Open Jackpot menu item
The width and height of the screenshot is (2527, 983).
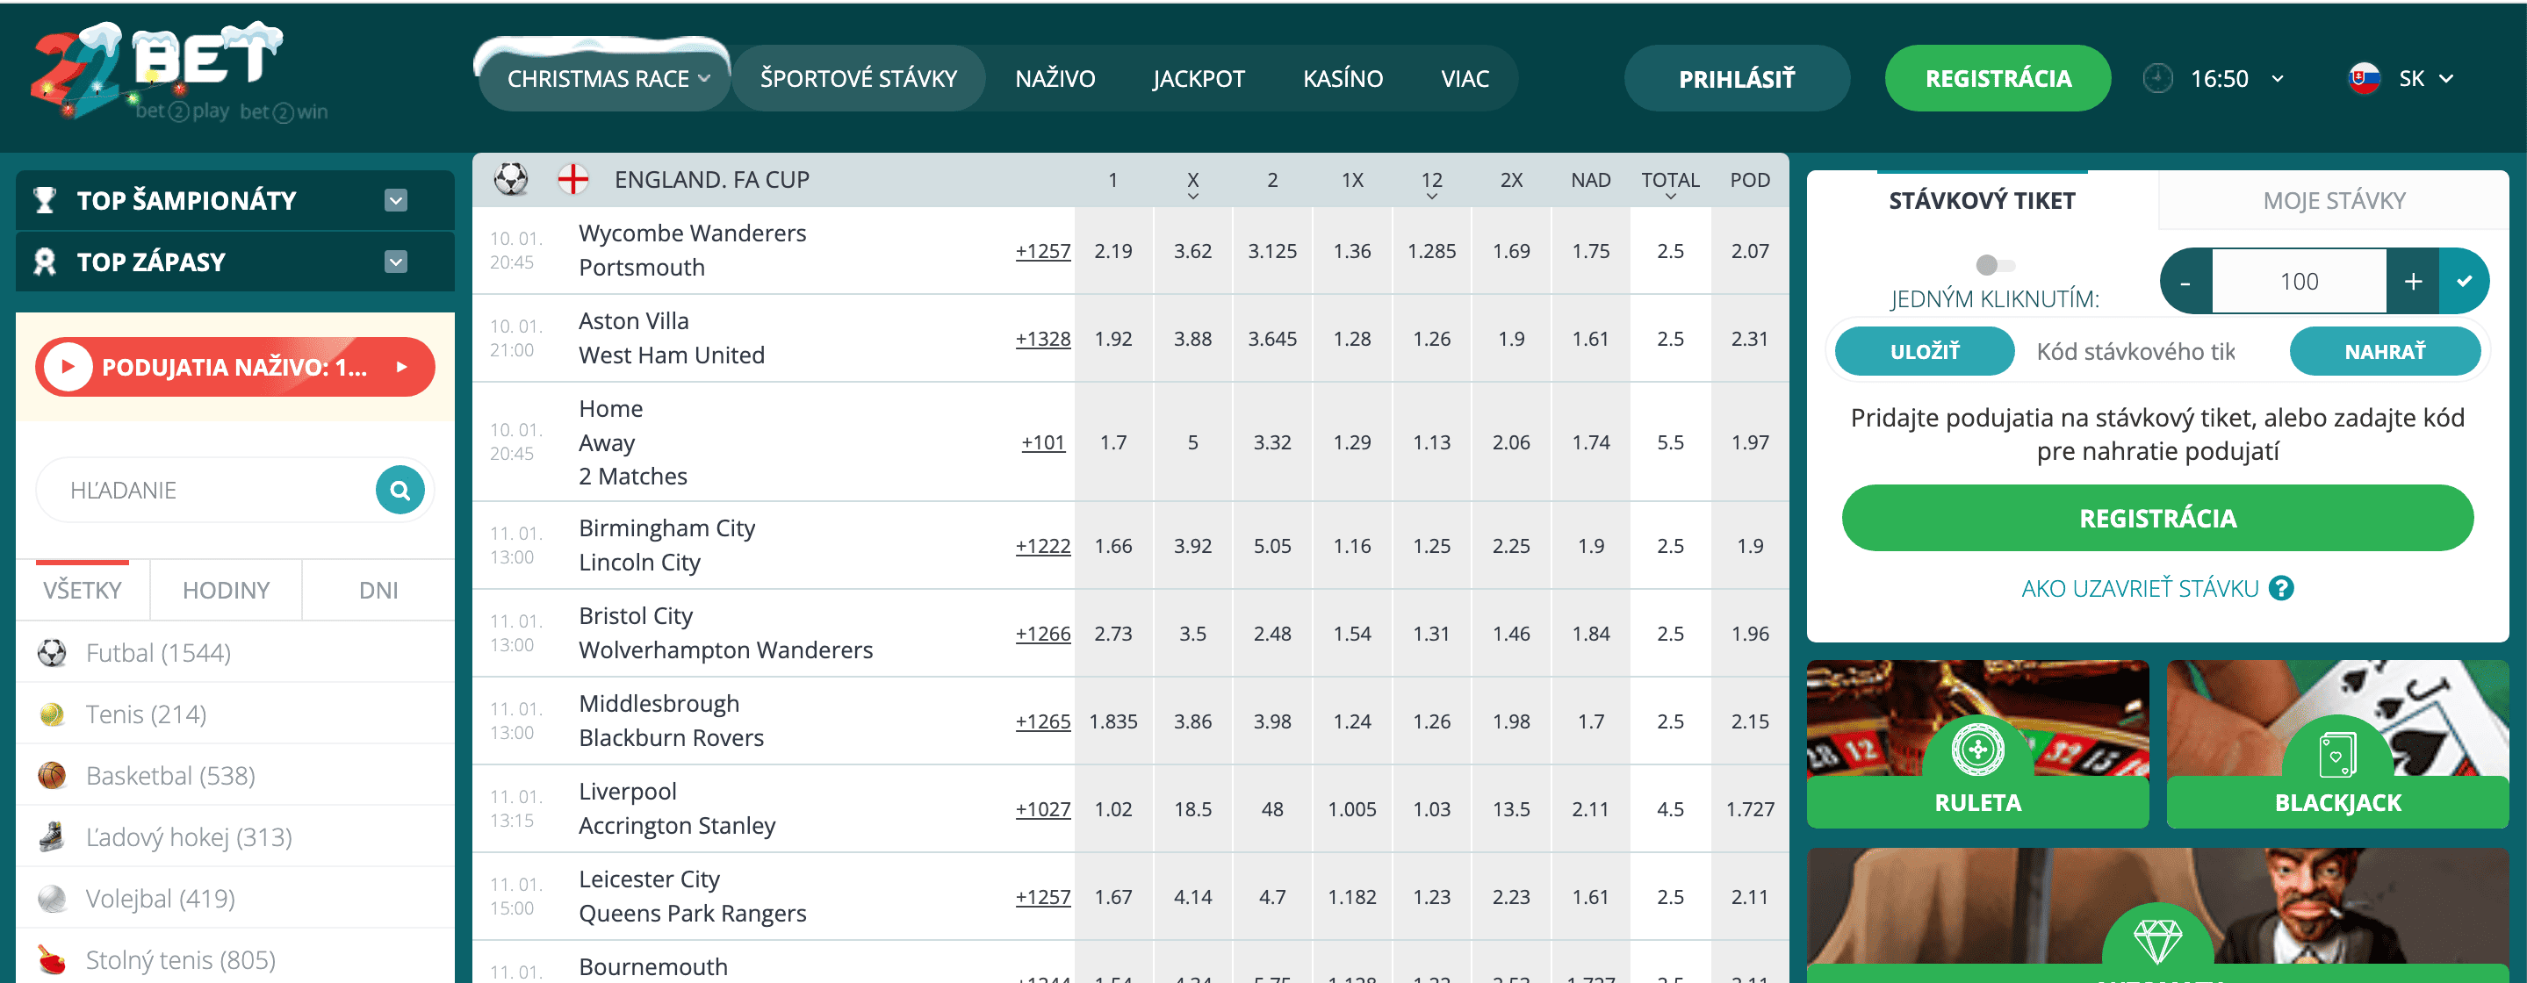1199,78
